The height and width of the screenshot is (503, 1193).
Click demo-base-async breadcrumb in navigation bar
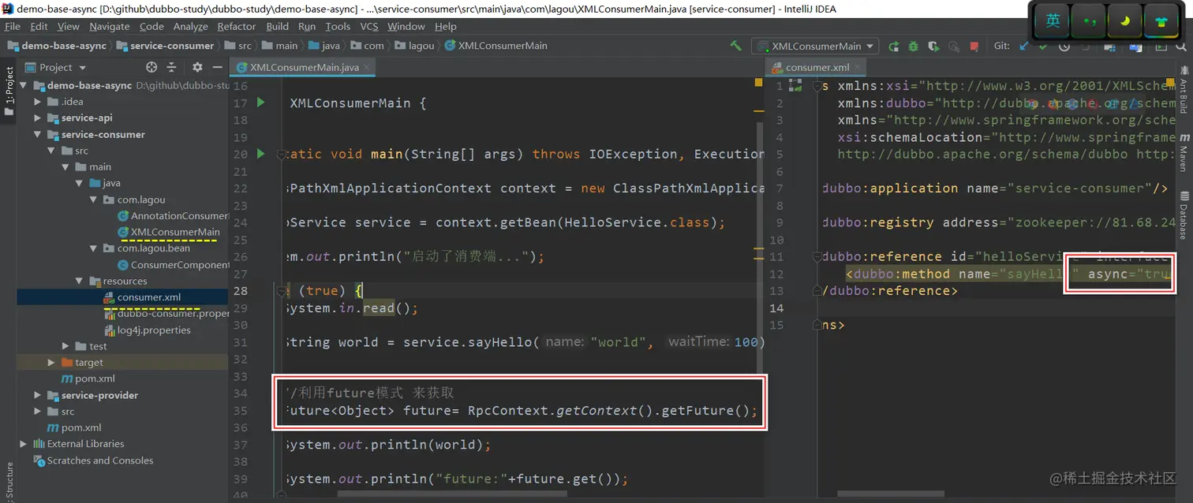[x=56, y=46]
